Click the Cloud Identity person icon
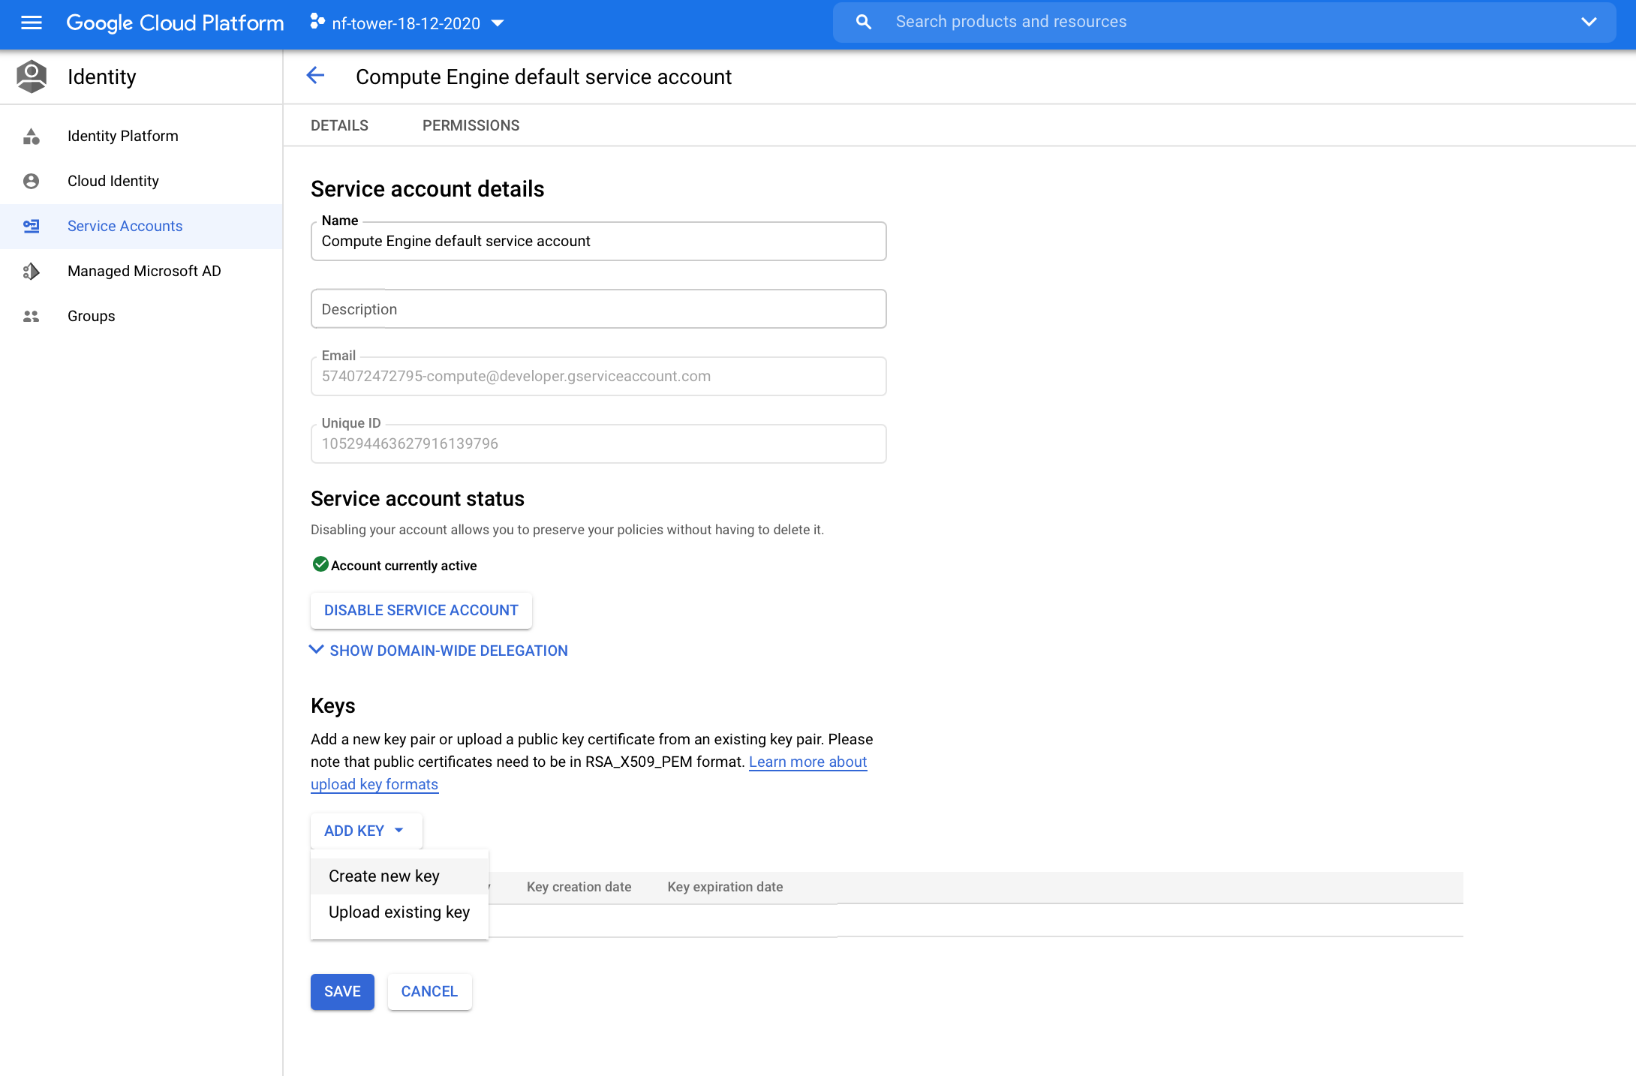 click(x=31, y=181)
